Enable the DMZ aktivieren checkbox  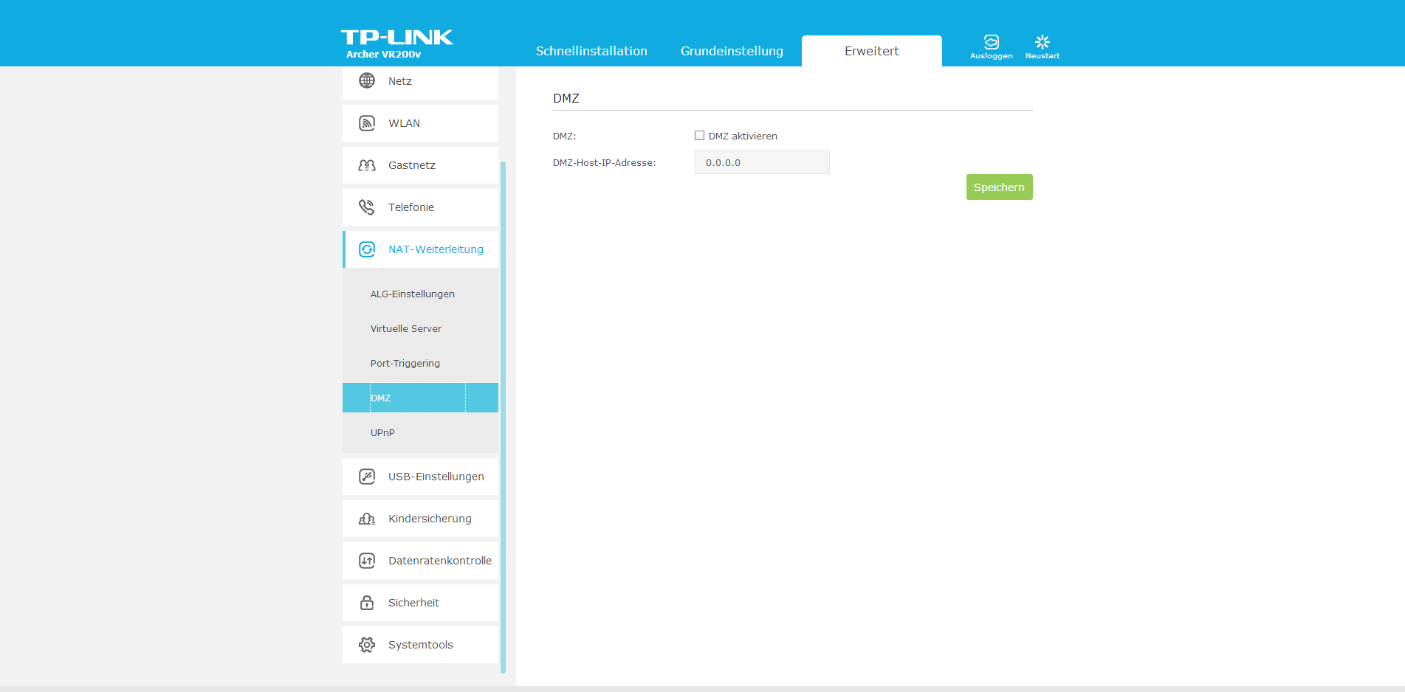pos(699,136)
